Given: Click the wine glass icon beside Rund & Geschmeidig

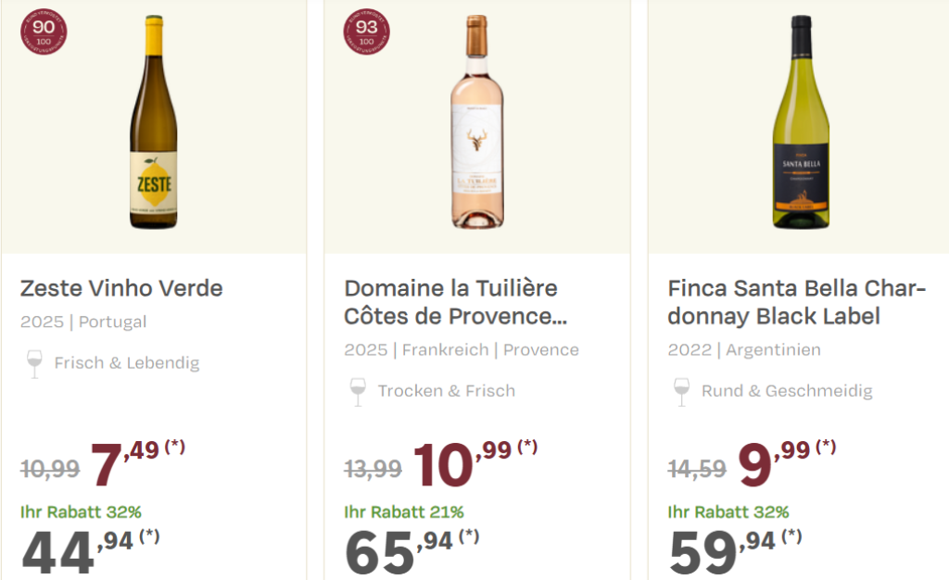Looking at the screenshot, I should 681,392.
